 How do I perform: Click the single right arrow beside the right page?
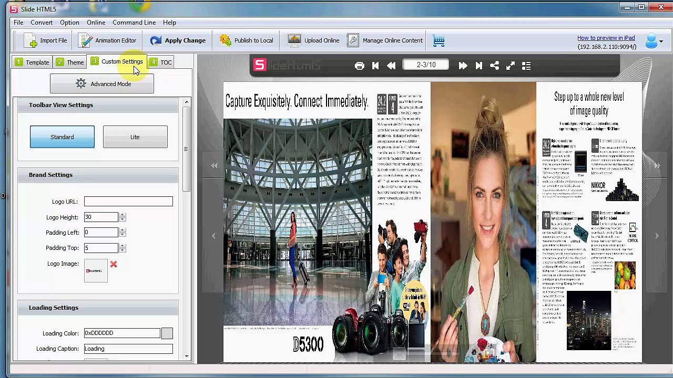pos(657,236)
